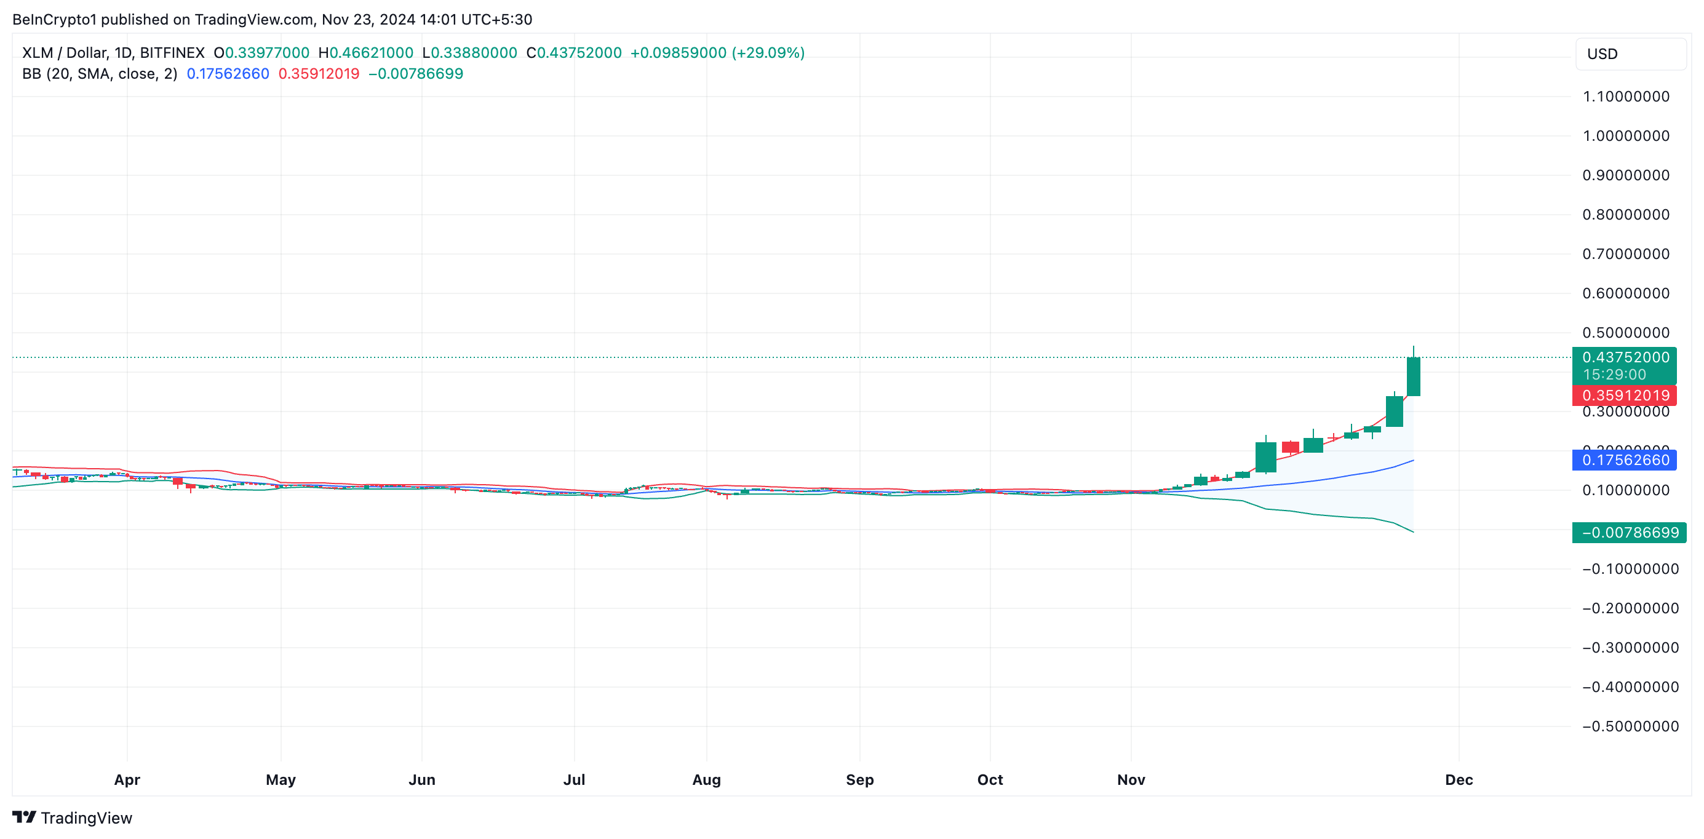
Task: Click the TradingView logo icon
Action: 24,817
